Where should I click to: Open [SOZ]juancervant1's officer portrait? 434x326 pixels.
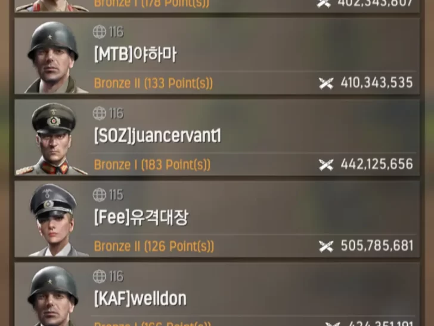52,139
